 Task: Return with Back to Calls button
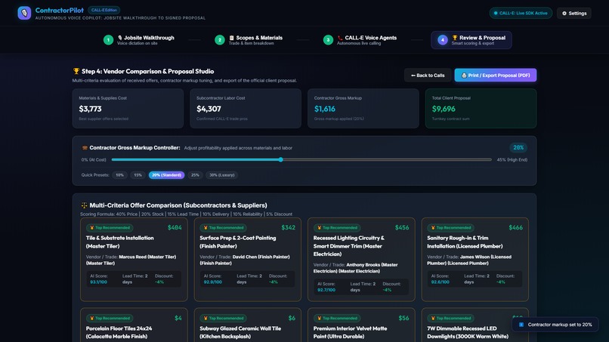[428, 75]
